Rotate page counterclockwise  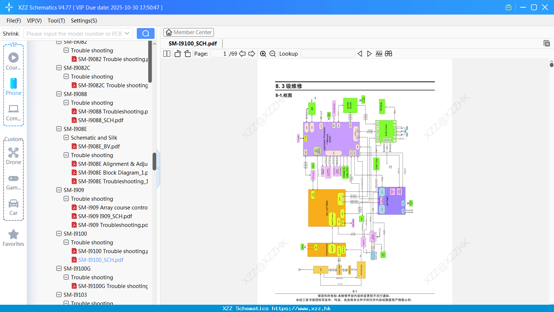pyautogui.click(x=178, y=54)
